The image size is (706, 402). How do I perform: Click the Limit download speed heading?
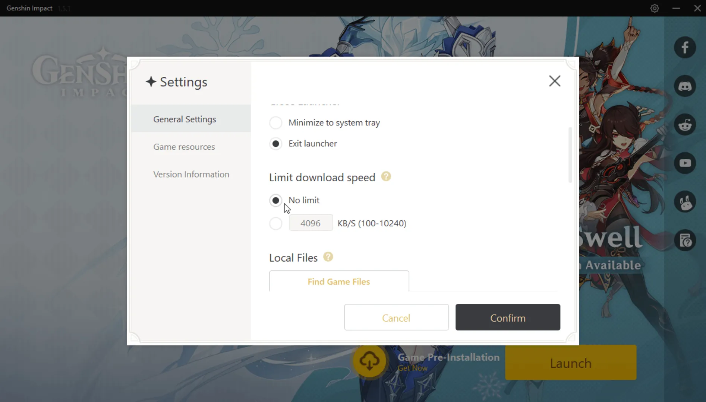click(x=322, y=178)
